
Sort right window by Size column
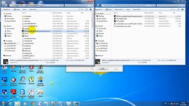pos(174,13)
